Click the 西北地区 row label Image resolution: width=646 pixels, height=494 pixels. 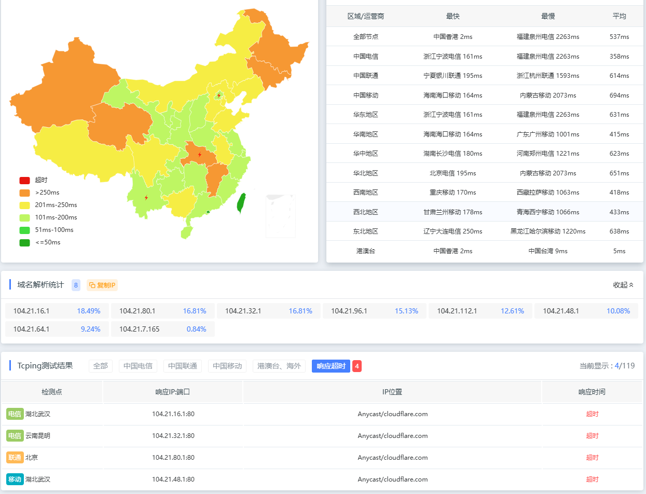click(366, 212)
